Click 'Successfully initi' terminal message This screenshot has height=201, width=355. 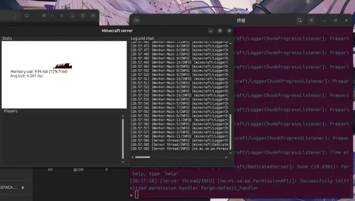pyautogui.click(x=324, y=181)
